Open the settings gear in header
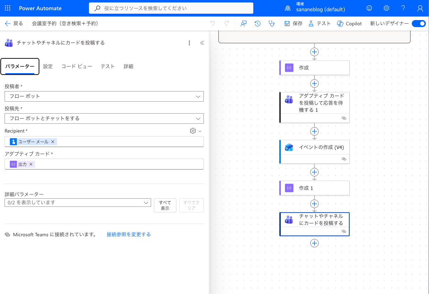The width and height of the screenshot is (429, 294). [x=386, y=8]
